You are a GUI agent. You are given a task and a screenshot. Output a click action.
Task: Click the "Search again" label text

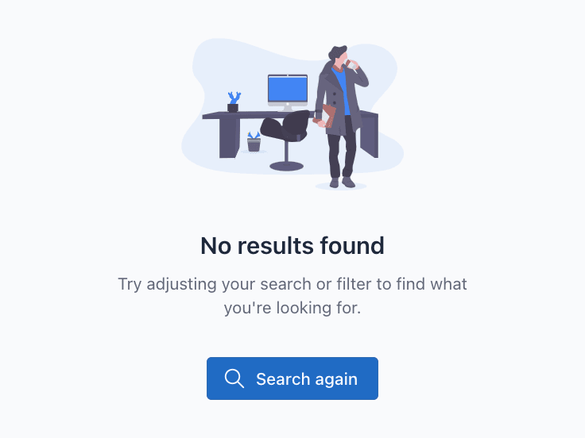click(x=307, y=379)
